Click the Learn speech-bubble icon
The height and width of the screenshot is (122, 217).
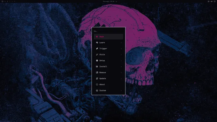coord(97,43)
